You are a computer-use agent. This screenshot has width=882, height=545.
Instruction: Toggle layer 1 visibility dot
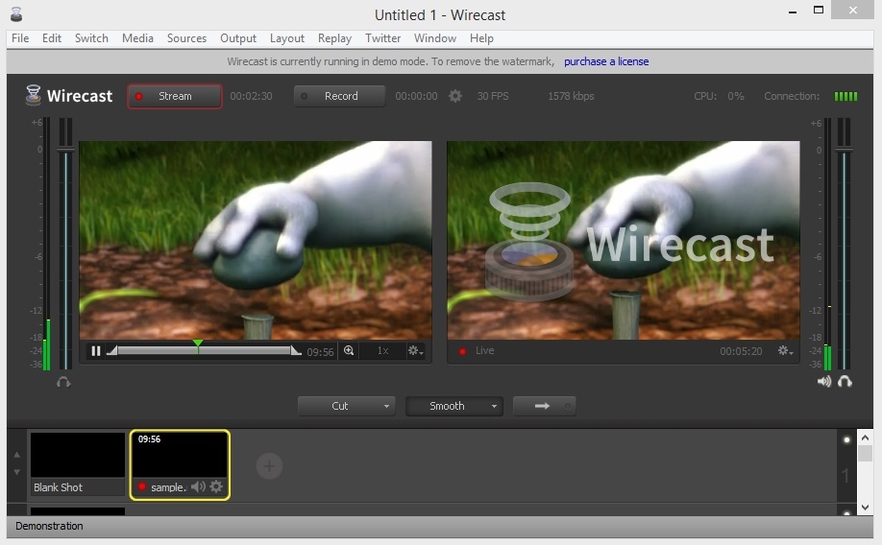pyautogui.click(x=846, y=439)
